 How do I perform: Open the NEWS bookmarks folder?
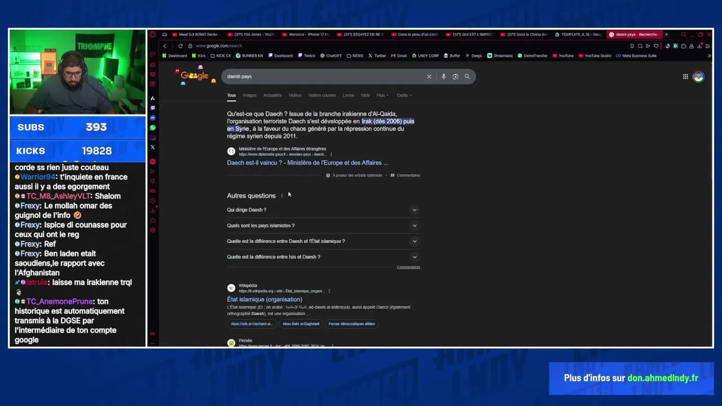[x=355, y=56]
